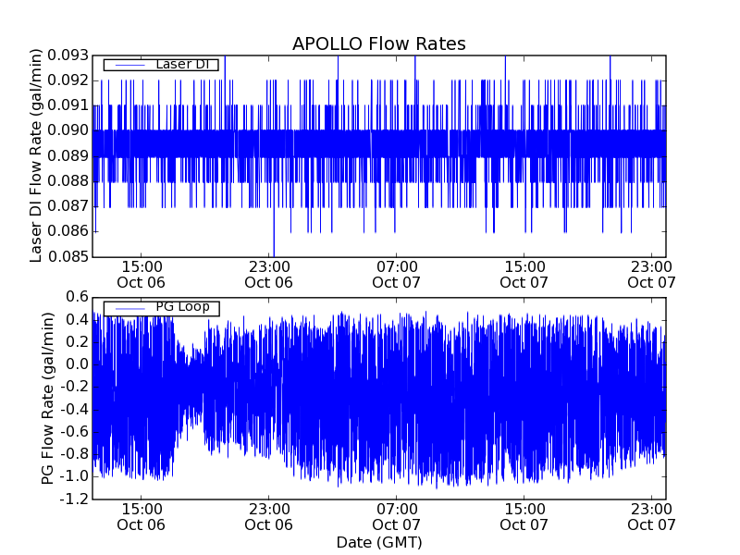The image size is (740, 555).
Task: Click the Laser DI Flow Rate y-axis label
Action: click(x=37, y=155)
